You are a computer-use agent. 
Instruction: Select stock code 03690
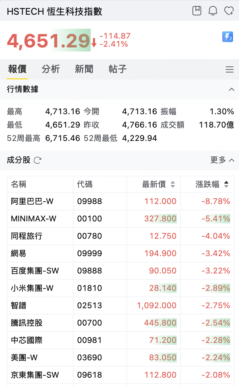[x=89, y=357]
